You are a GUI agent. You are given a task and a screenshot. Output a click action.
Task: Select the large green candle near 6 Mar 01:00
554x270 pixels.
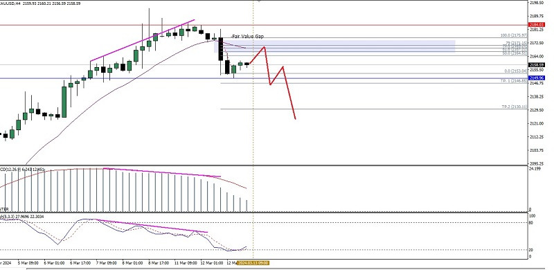[x=64, y=102]
